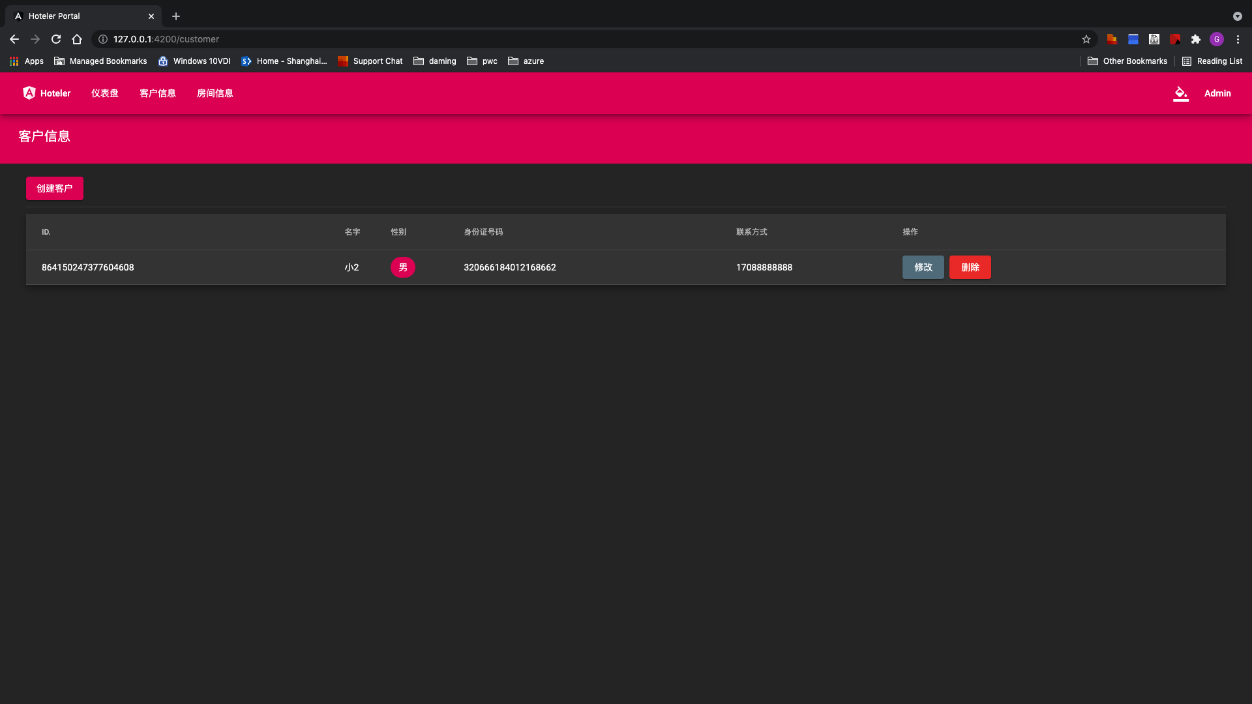The image size is (1252, 704).
Task: Click the Hoteler Angular logo
Action: coord(29,93)
